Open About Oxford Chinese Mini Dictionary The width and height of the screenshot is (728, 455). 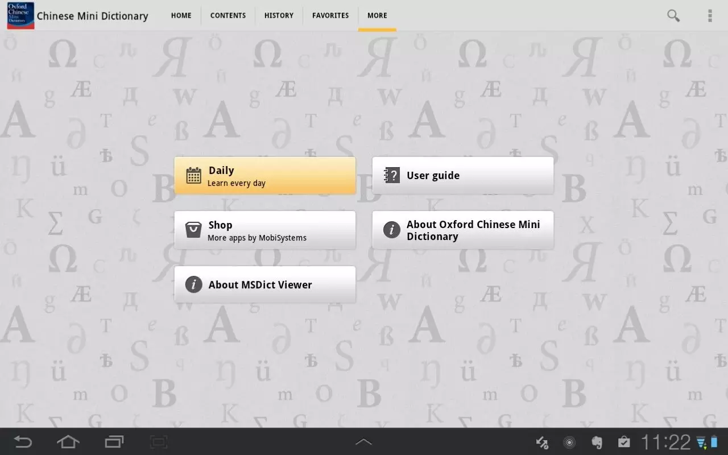[463, 230]
